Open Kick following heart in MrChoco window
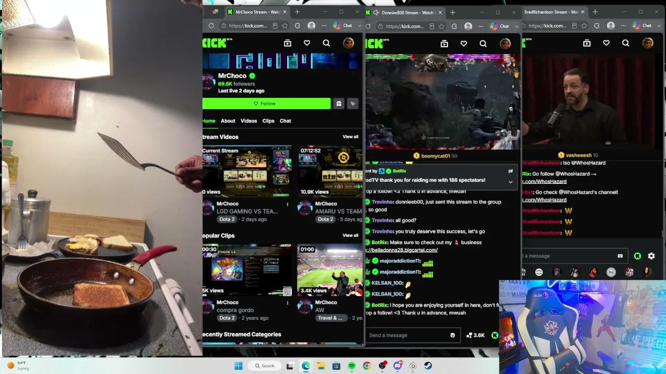Image resolution: width=666 pixels, height=374 pixels. (x=307, y=44)
